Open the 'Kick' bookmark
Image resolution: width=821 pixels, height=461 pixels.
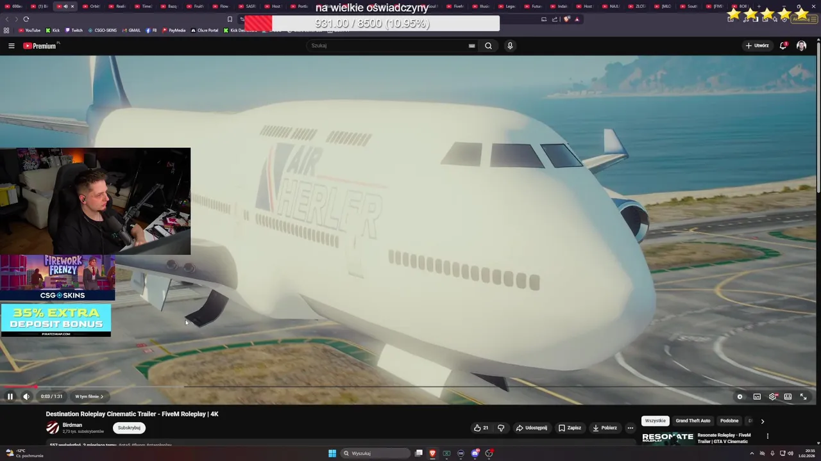[53, 30]
